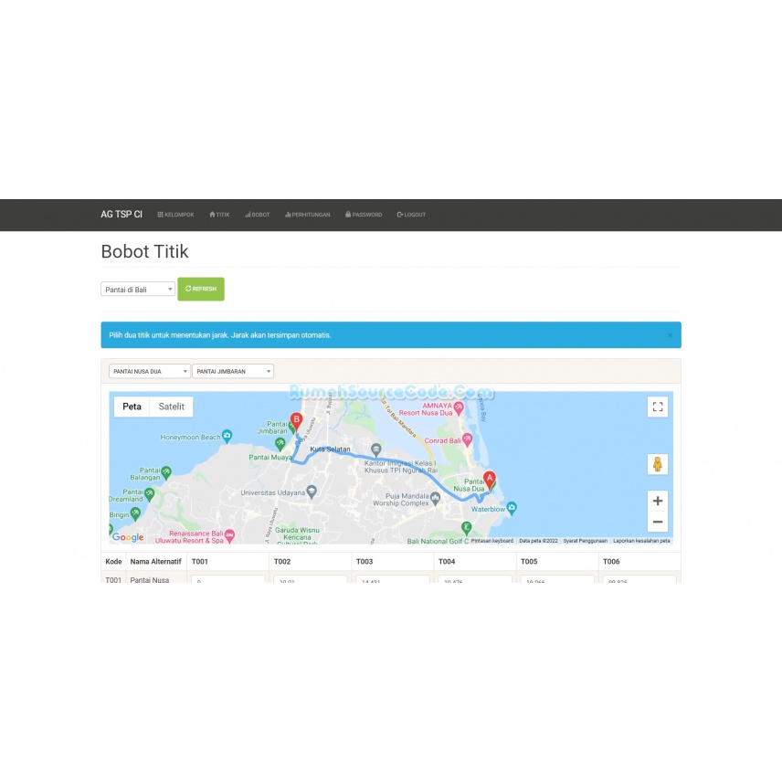Click the red marker A on the map

[490, 480]
